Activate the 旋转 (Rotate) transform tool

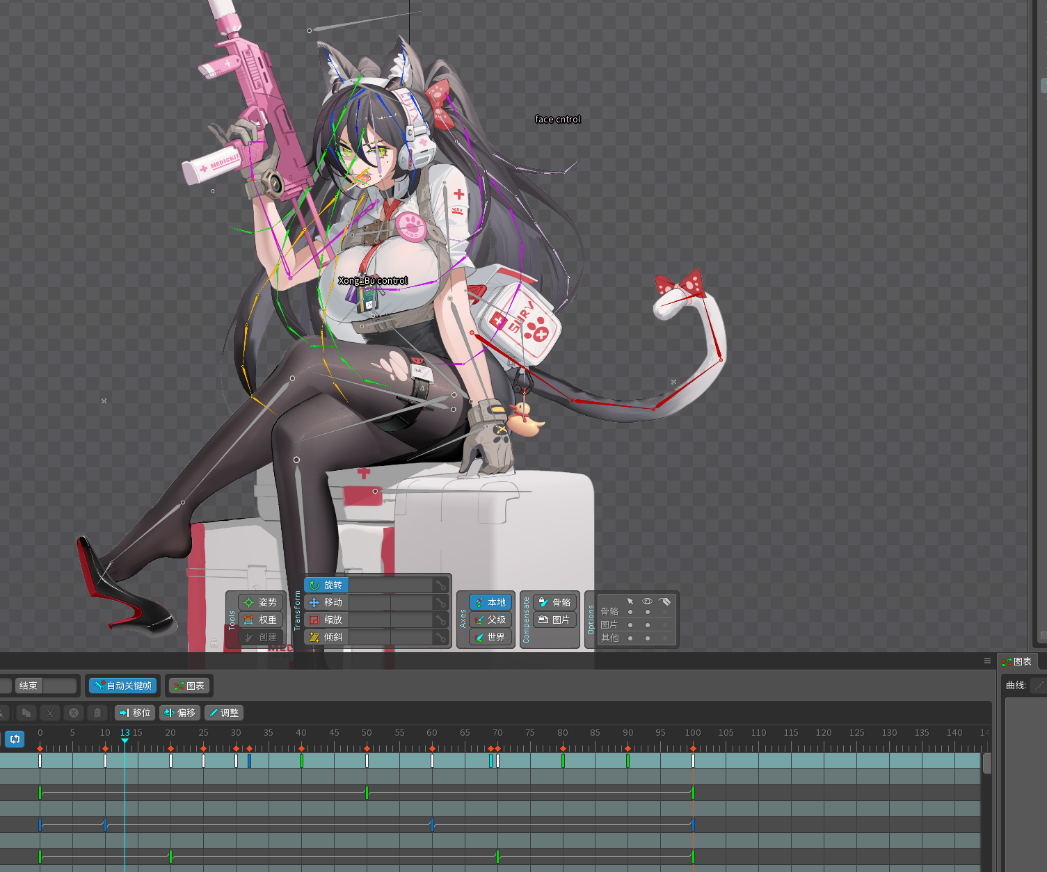[326, 585]
